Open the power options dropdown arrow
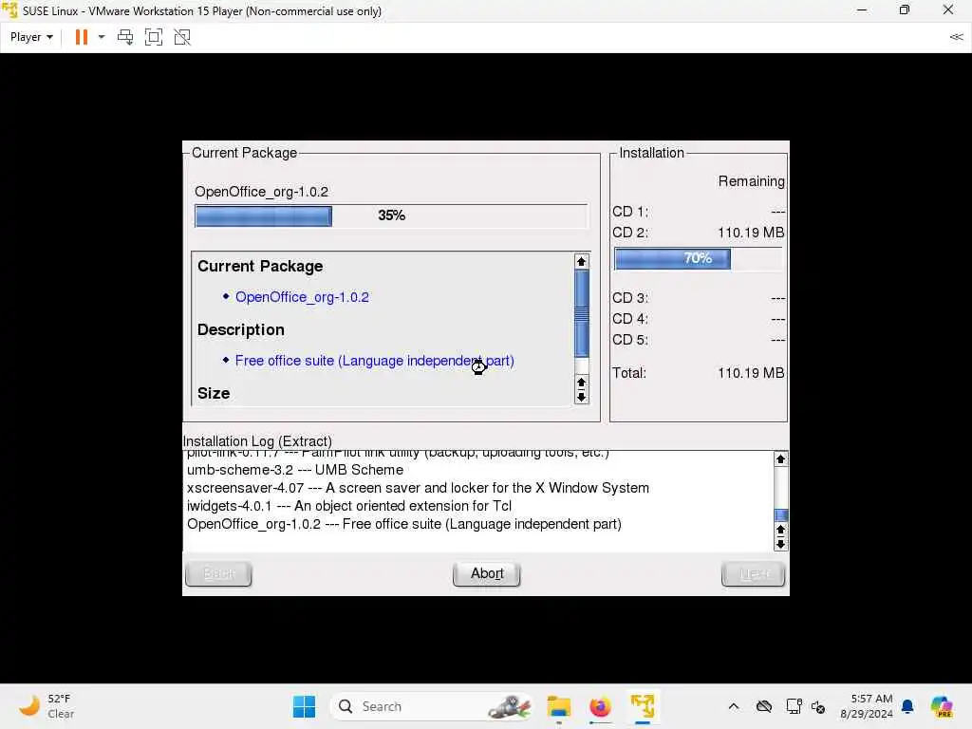Viewport: 972px width, 729px height. pyautogui.click(x=102, y=37)
